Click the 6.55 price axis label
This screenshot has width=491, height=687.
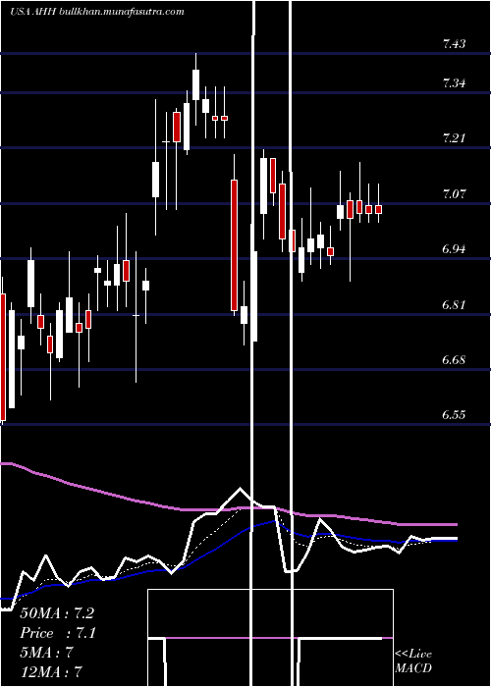point(454,415)
